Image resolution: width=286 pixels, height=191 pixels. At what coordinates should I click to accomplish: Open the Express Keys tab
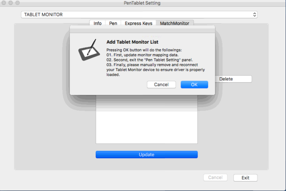138,23
